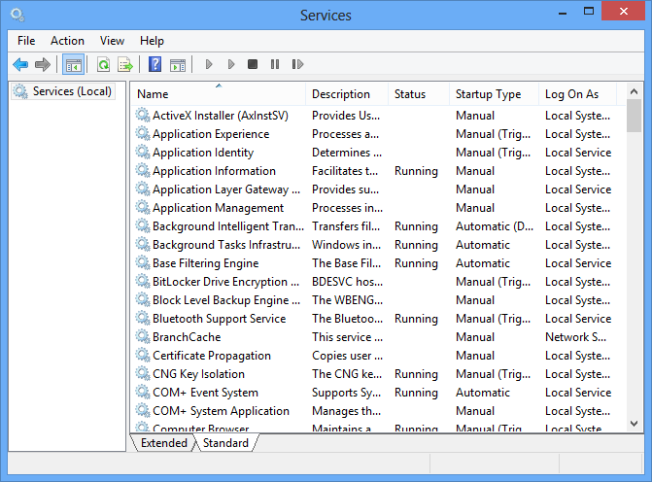This screenshot has height=482, width=652.
Task: Toggle the Show/Hide Action Pane icon
Action: pos(177,64)
